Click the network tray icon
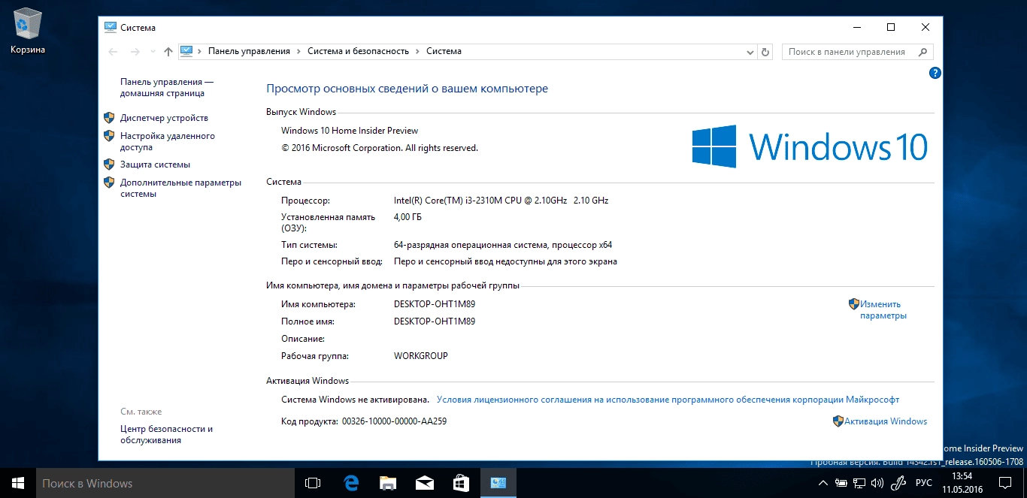Screen dimensions: 1027x498 click(859, 483)
